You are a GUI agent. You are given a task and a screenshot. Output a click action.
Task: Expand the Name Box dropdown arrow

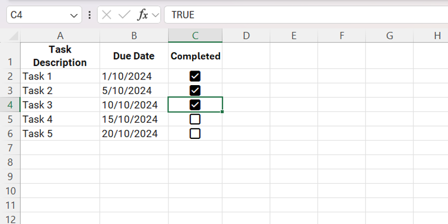coord(74,15)
